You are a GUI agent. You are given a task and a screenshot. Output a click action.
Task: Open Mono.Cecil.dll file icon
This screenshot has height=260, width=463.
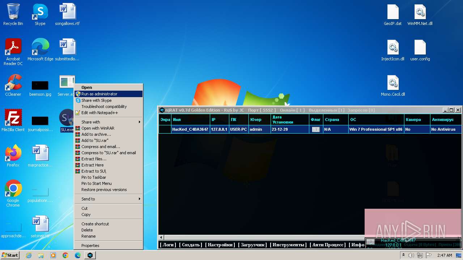pos(393,85)
